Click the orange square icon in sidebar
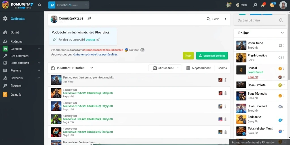Image resolution: width=290 pixels, height=145 pixels. [5, 95]
